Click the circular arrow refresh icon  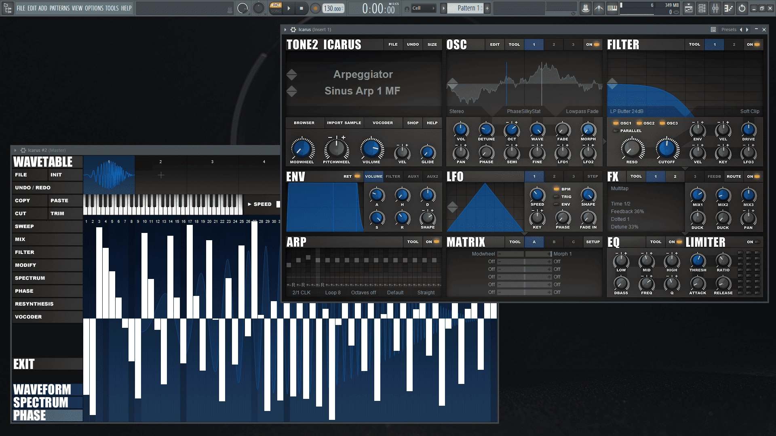[742, 8]
